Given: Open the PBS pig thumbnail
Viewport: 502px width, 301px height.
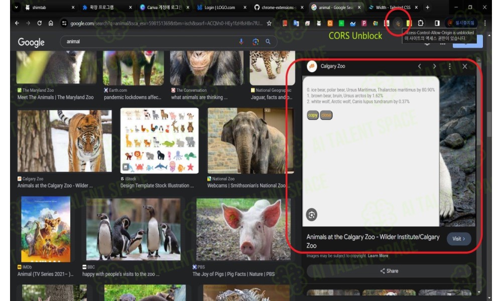Looking at the screenshot, I should point(243,229).
